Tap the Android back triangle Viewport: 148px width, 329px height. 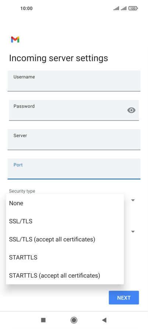(x=104, y=320)
